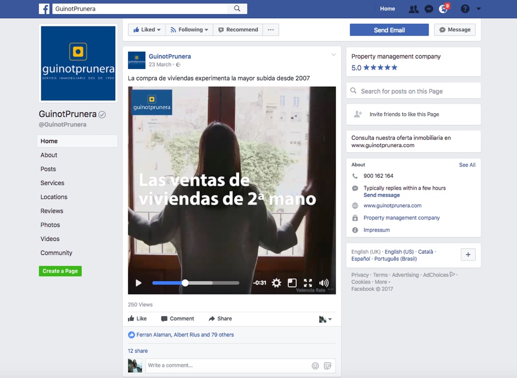
Task: Select Home in the page sidebar
Action: click(x=77, y=141)
